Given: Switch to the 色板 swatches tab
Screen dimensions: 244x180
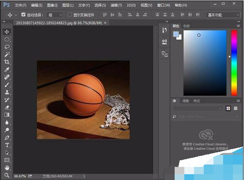Looking at the screenshot, I should point(186,26).
